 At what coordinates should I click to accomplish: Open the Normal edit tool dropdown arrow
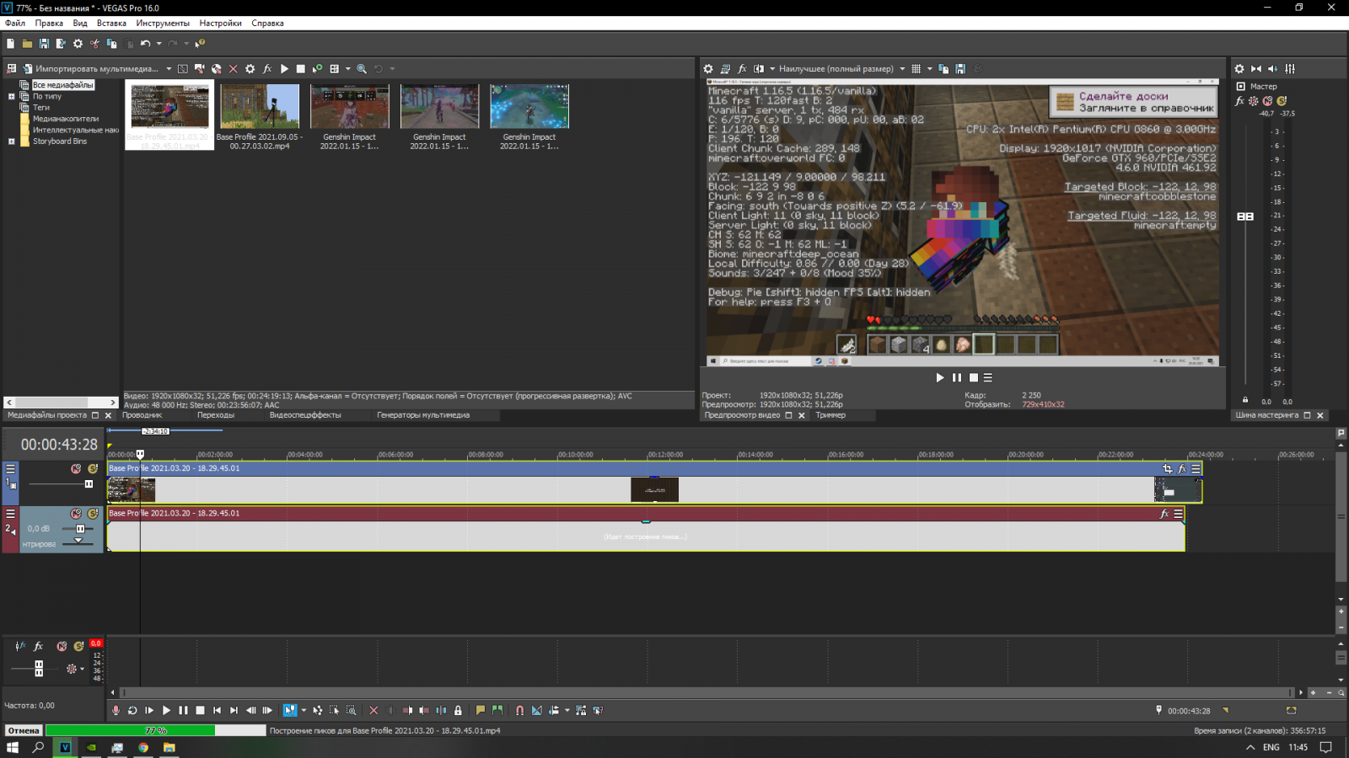coord(304,711)
